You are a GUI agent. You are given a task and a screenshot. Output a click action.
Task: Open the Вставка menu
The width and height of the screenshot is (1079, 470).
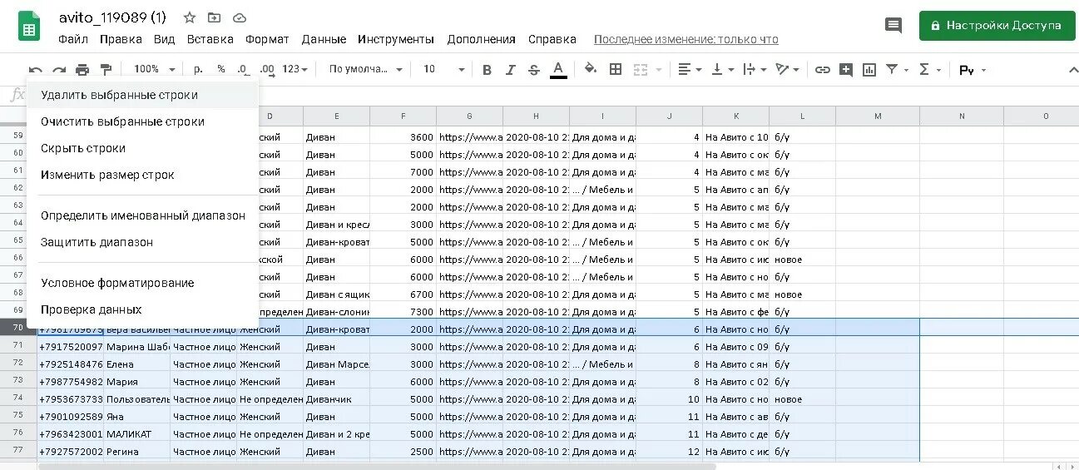point(210,39)
